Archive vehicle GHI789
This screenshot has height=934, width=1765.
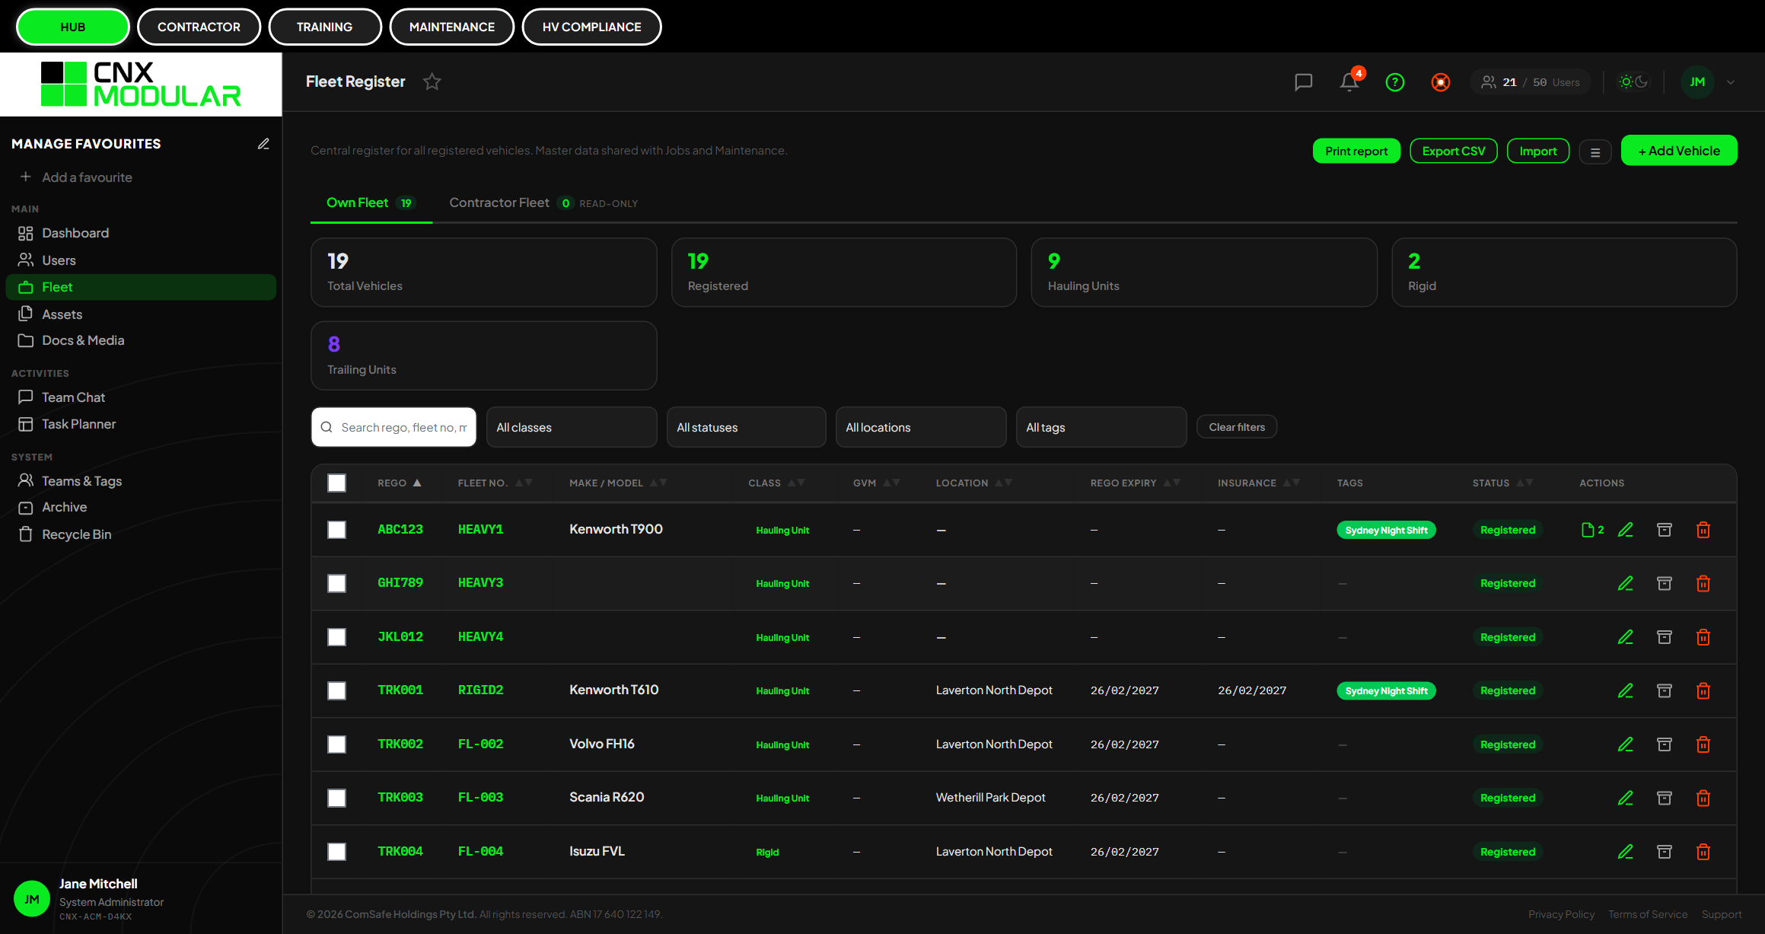point(1665,583)
